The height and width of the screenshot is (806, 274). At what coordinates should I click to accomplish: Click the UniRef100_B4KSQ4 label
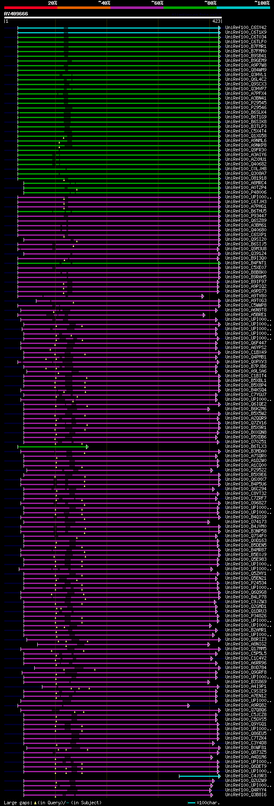246,390
